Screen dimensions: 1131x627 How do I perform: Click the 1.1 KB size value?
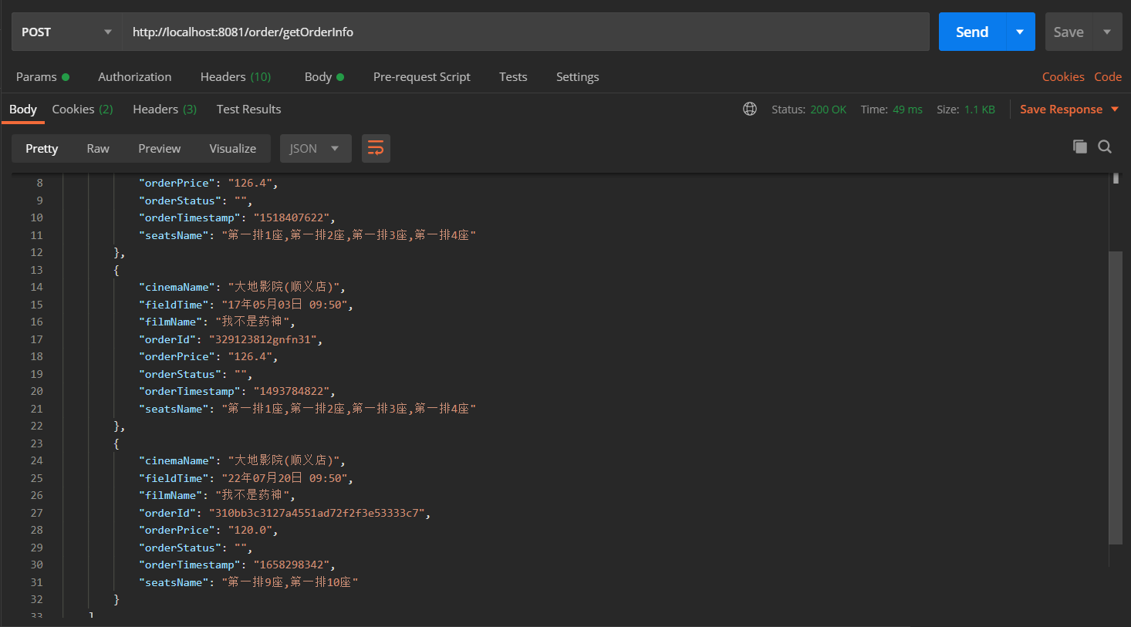[x=980, y=110]
